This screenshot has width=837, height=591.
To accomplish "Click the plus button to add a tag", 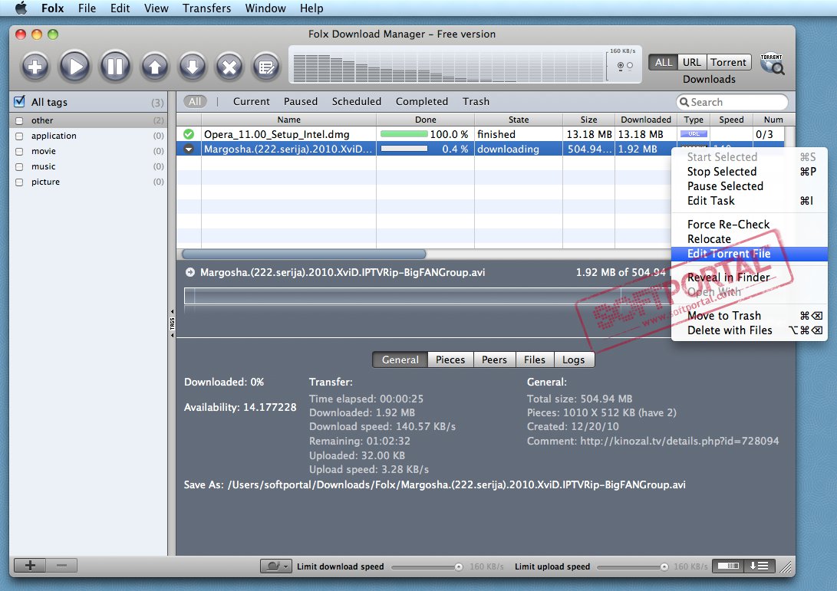I will pos(30,566).
